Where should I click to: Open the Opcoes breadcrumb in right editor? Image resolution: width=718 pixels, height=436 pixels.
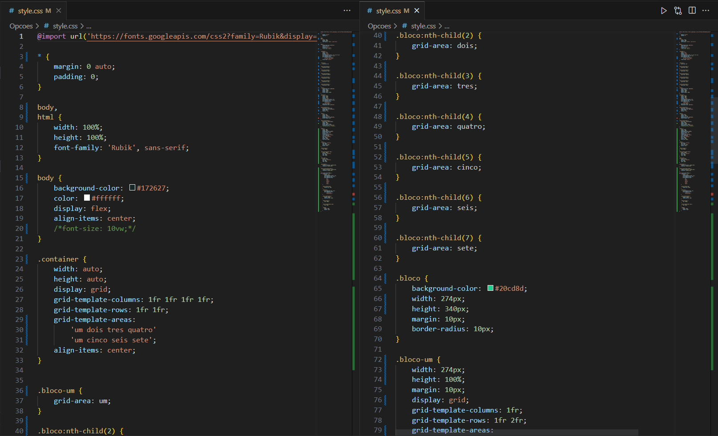379,26
